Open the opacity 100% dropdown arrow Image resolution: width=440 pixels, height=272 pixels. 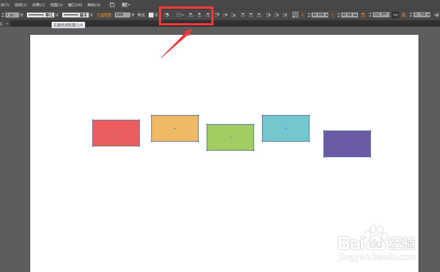[x=133, y=15]
